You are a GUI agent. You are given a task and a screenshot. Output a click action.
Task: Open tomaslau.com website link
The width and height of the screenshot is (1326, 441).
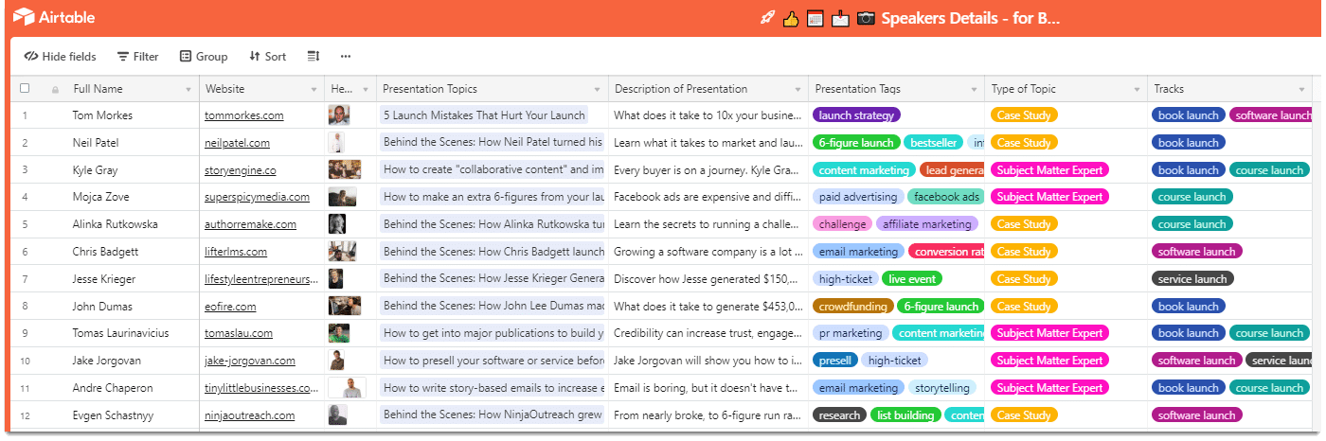click(239, 333)
